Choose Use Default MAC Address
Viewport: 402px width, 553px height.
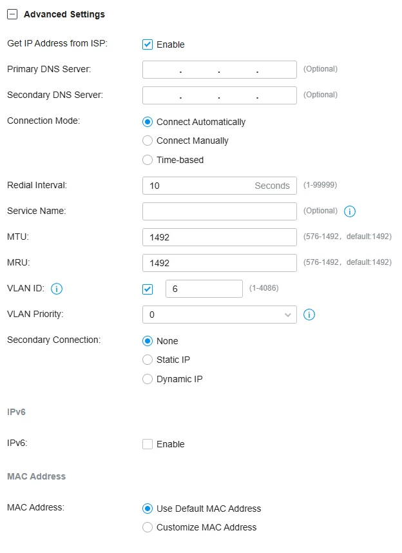(148, 509)
